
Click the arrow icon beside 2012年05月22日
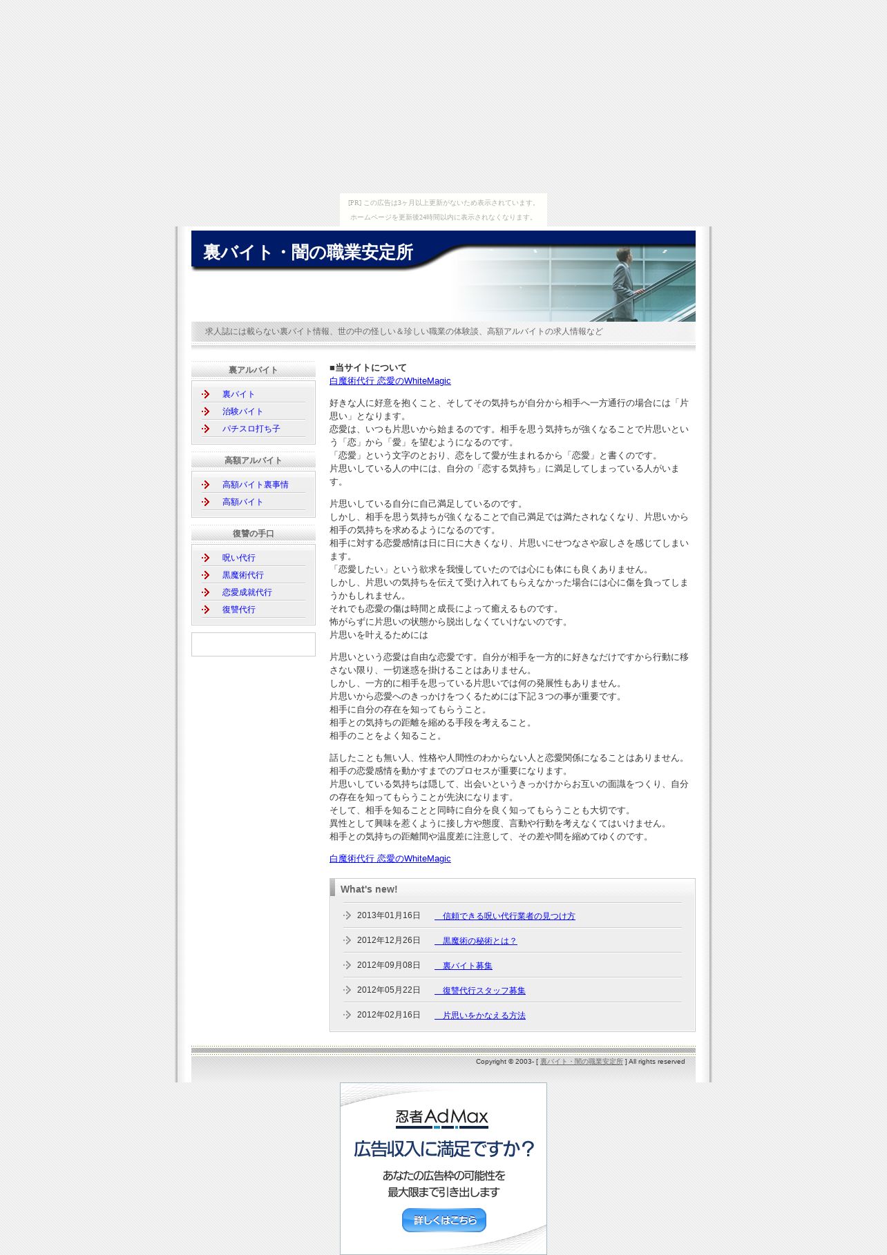(x=347, y=990)
